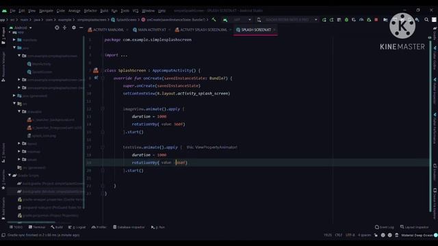Open the Favorites star side panel
Screen dimensions: 438x246
coord(3,180)
